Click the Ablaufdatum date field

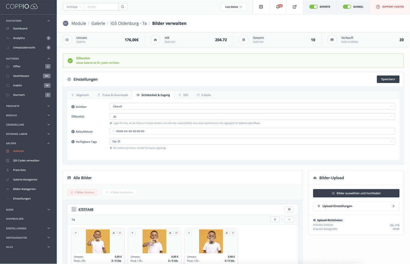point(252,131)
